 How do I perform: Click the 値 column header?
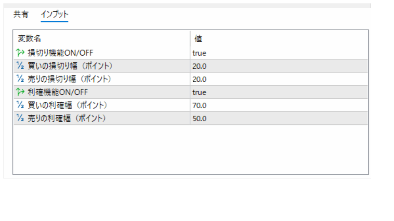(x=198, y=38)
